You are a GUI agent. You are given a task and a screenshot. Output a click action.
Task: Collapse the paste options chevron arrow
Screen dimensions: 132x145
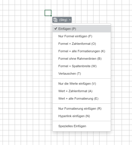click(70, 20)
